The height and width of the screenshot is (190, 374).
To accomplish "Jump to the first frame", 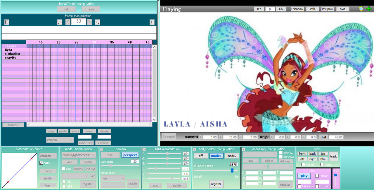I will tap(7, 22).
